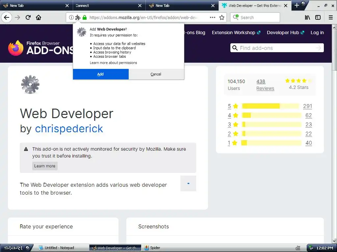The image size is (337, 252).
Task: Bookmark this page with the star icon
Action: pos(222,17)
